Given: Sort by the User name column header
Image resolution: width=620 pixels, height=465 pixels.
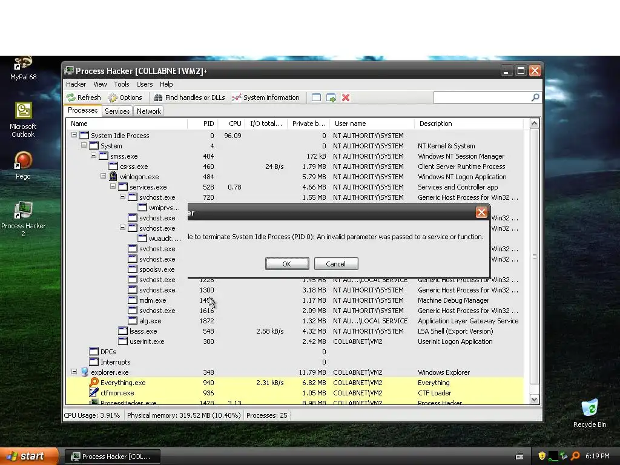Looking at the screenshot, I should pos(372,124).
